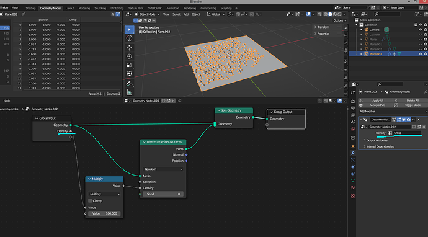Click the Toggle Stack button
This screenshot has height=237, width=428.
[411, 105]
